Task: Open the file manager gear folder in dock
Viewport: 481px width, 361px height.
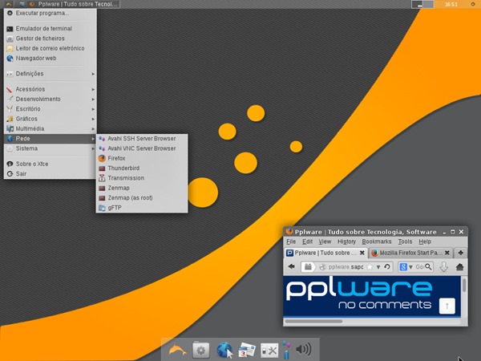Action: point(201,350)
